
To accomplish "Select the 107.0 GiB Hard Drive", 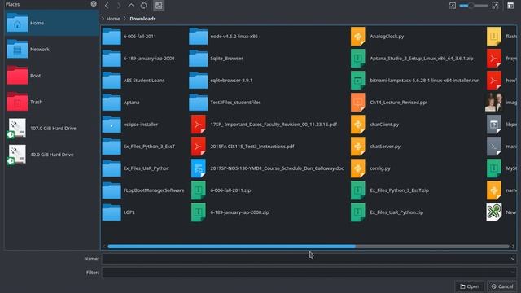I will [x=51, y=129].
